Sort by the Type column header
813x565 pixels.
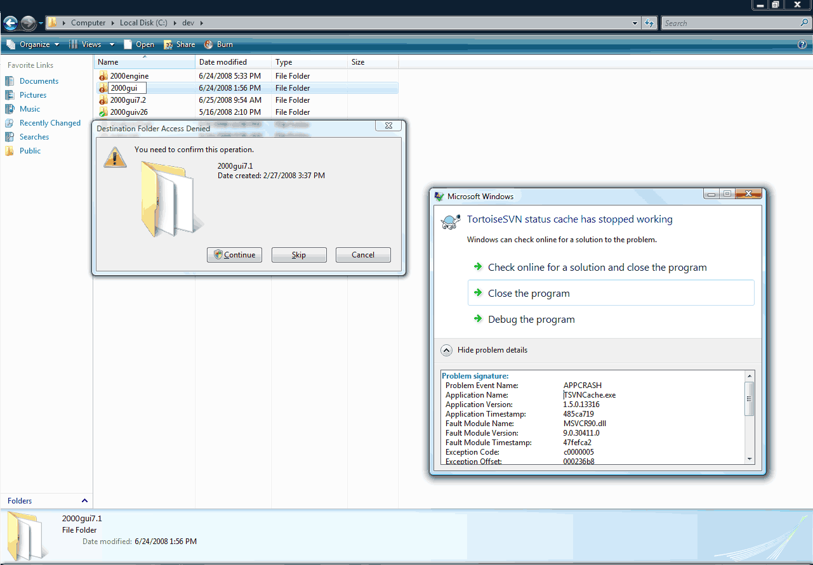309,62
